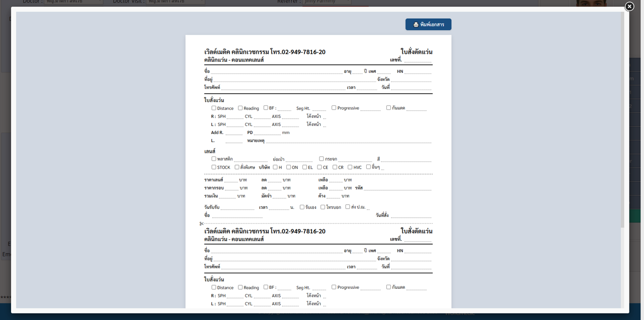644x320 pixels.
Task: Enable Progressive in the second form copy
Action: [x=334, y=287]
